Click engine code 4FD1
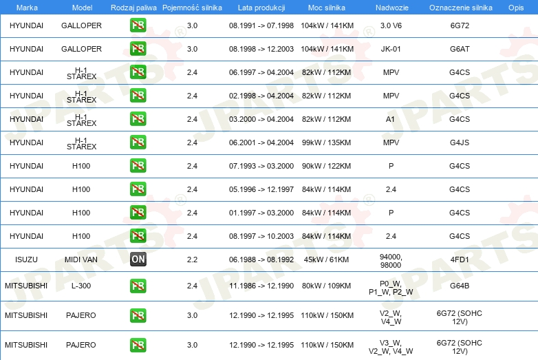538x360 pixels. coord(460,260)
